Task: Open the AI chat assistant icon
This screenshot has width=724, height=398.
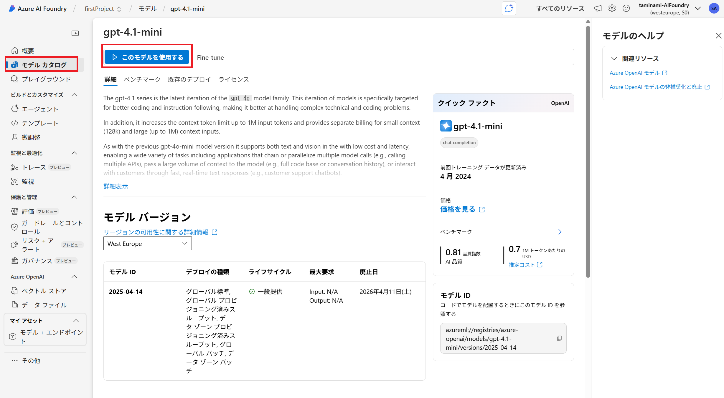Action: click(x=509, y=8)
